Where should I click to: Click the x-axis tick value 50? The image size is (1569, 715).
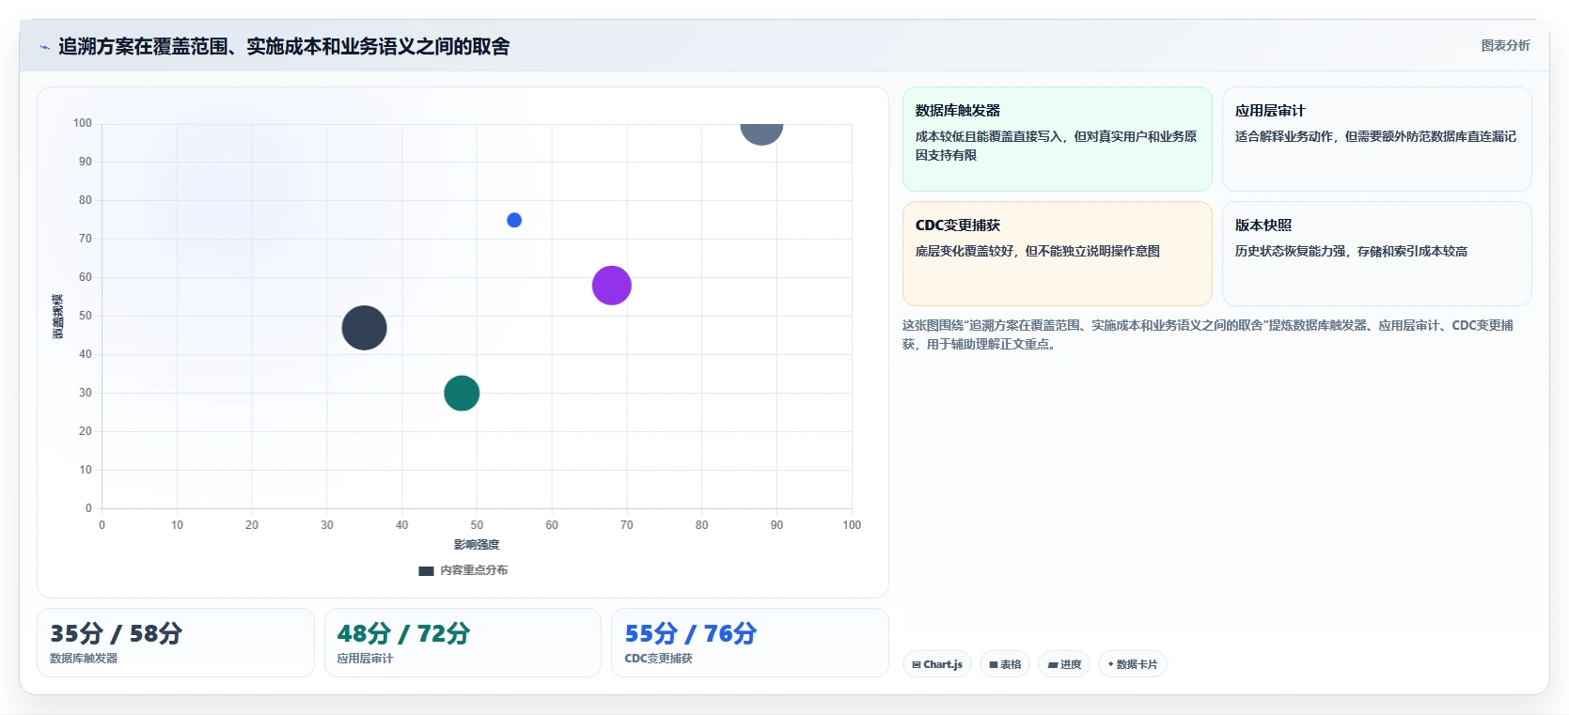[477, 525]
